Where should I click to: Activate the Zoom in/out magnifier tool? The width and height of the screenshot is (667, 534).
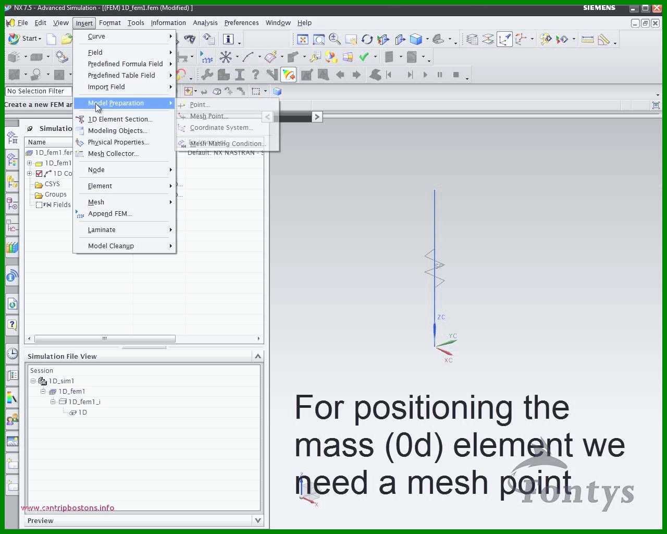click(x=335, y=39)
